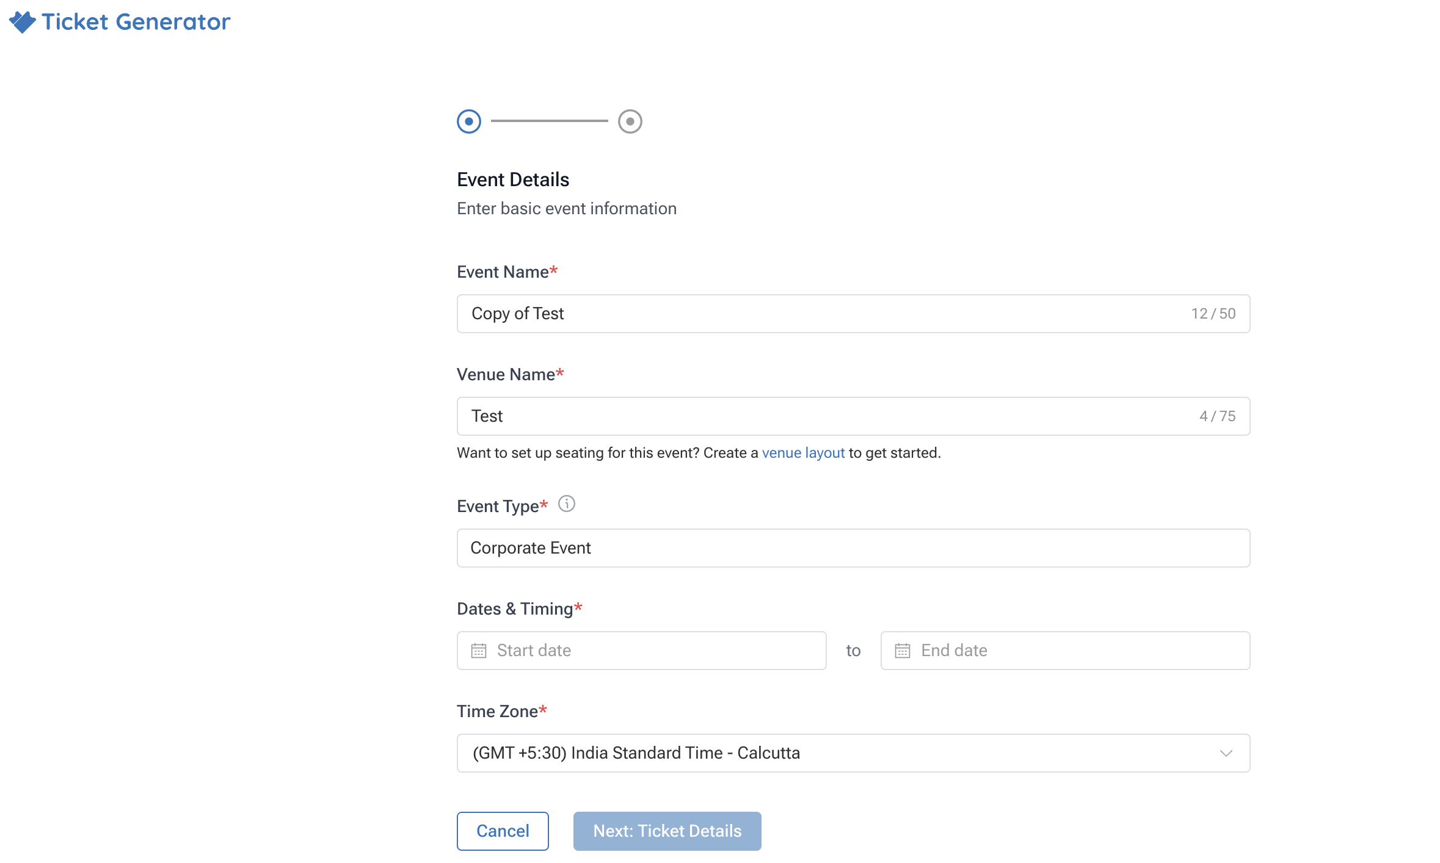1440x863 pixels.
Task: Click the Ticket Generator title text
Action: click(136, 22)
